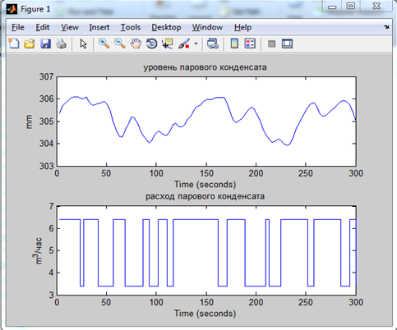Viewport: 397px width, 330px height.
Task: Select the Edit Plot arrow tool
Action: [x=83, y=44]
